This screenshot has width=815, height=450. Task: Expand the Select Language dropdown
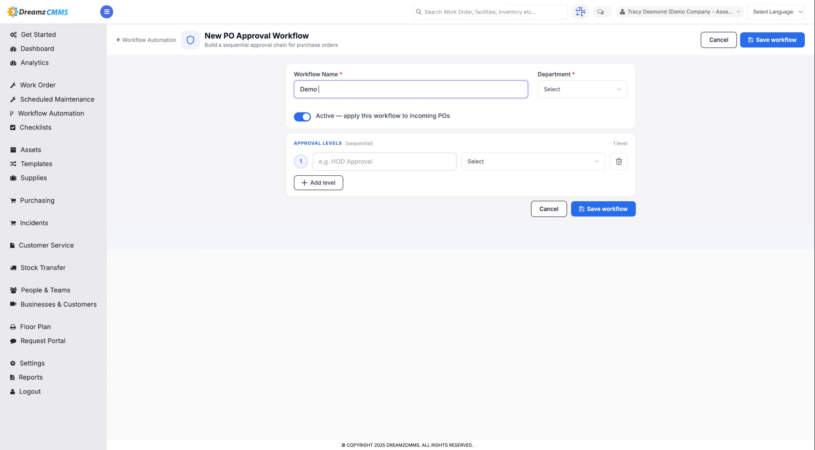coord(776,12)
